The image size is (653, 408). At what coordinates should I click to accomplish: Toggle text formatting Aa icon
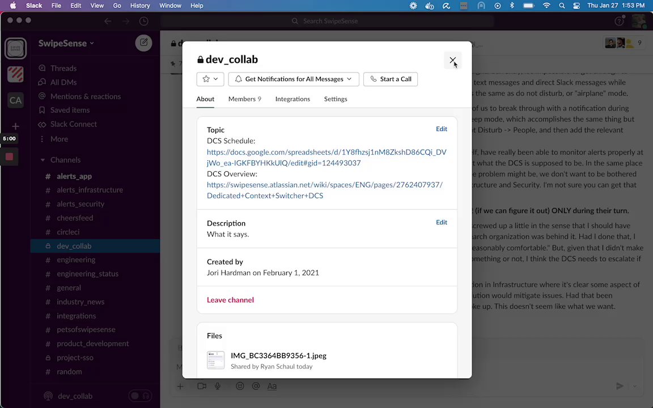[272, 386]
